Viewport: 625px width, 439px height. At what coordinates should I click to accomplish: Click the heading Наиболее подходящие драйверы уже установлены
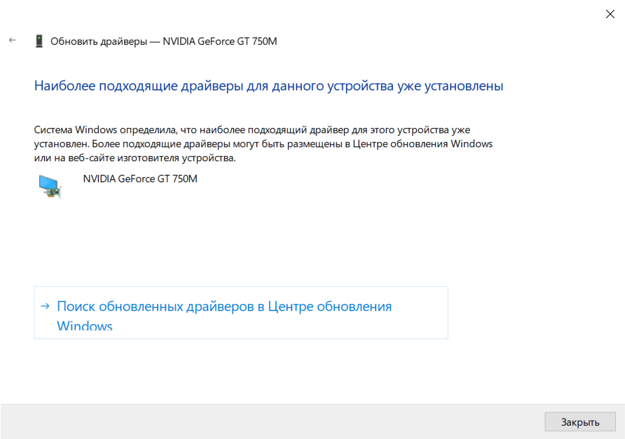[268, 86]
